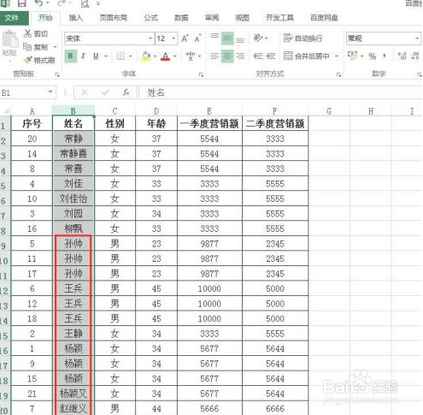
Task: Toggle center horizontal text alignment
Action: click(227, 56)
